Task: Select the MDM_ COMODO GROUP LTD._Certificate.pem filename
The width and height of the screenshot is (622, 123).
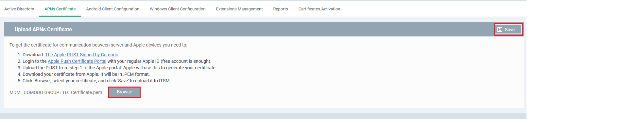Action: (x=56, y=92)
